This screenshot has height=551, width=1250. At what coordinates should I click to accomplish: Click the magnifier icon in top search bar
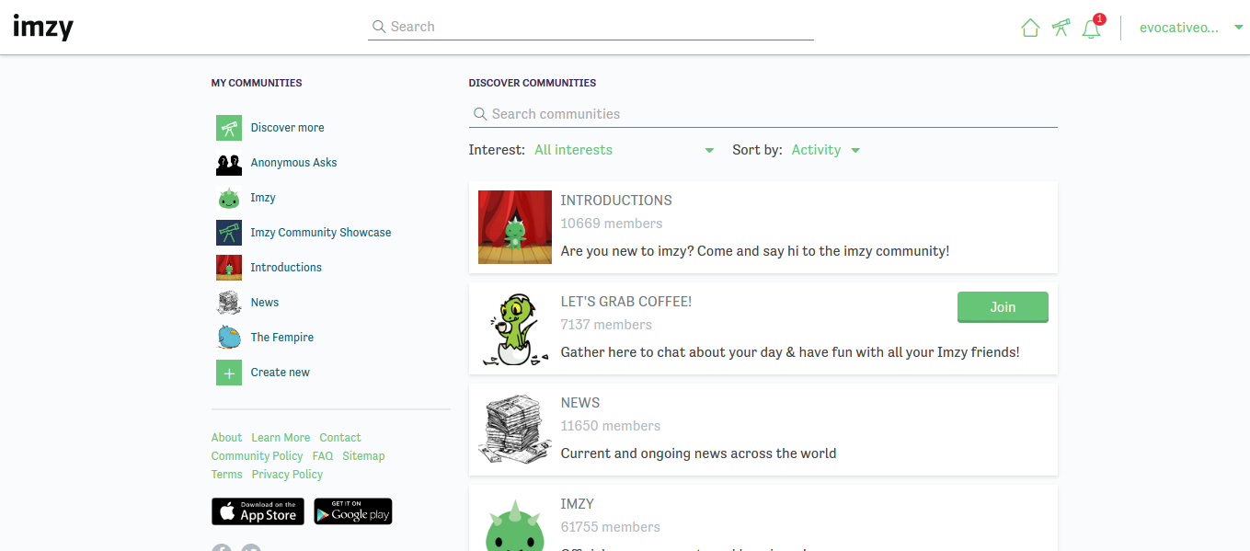pos(378,27)
